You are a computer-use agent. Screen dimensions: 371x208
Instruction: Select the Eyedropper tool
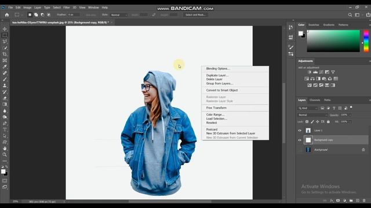tap(5, 67)
